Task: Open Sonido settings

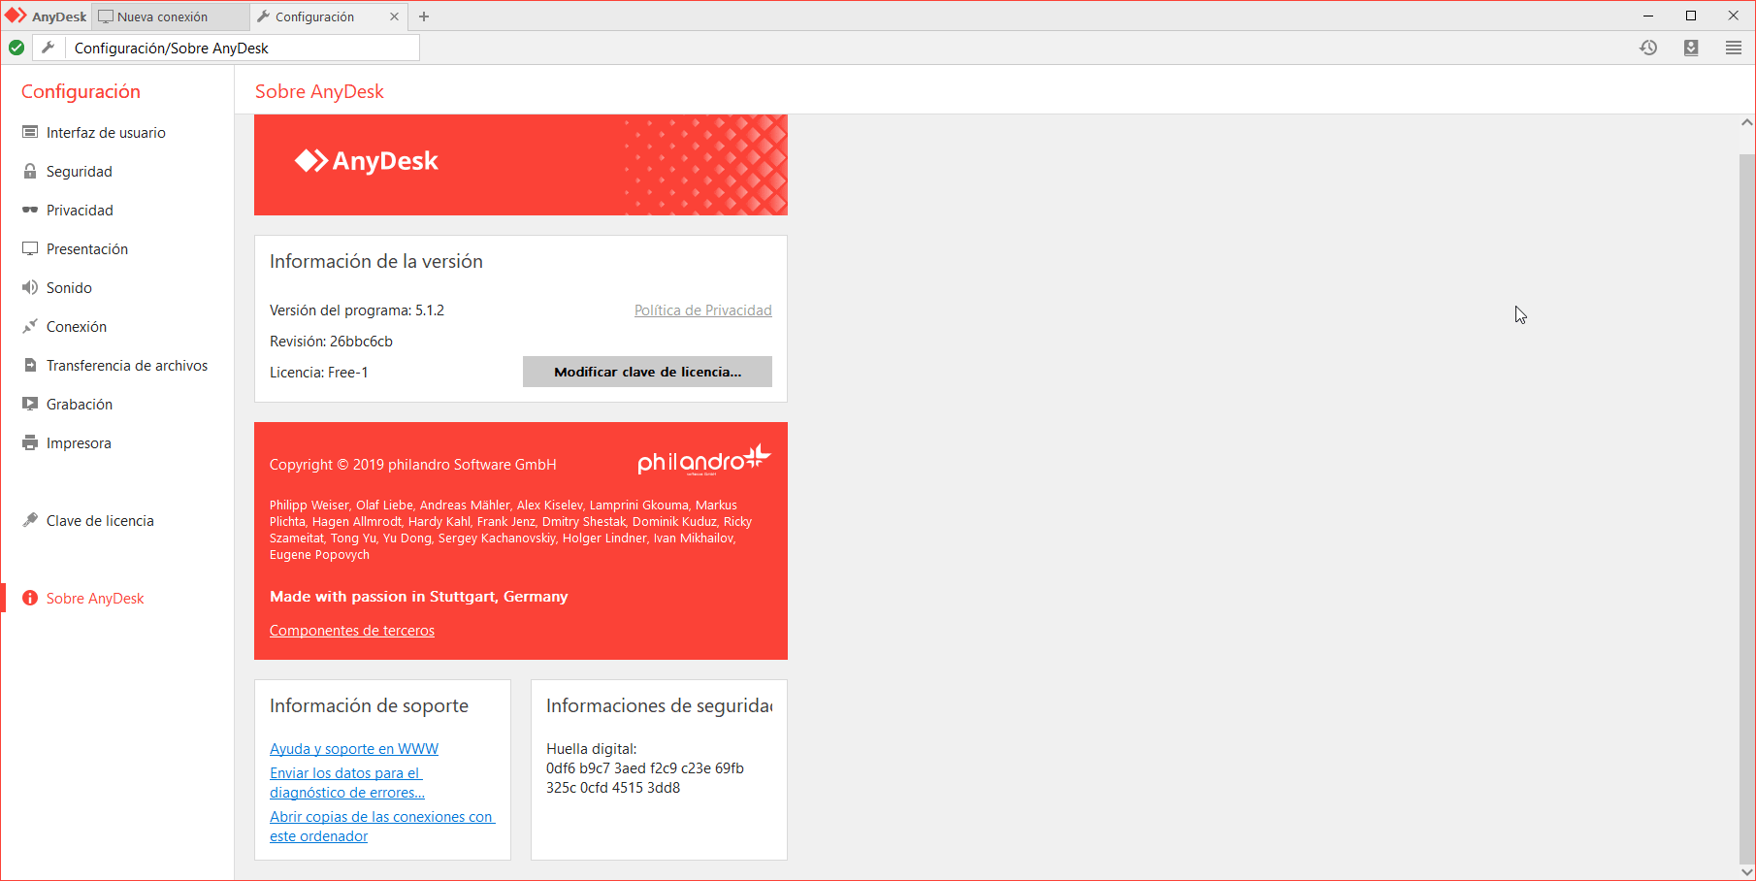Action: pos(69,288)
